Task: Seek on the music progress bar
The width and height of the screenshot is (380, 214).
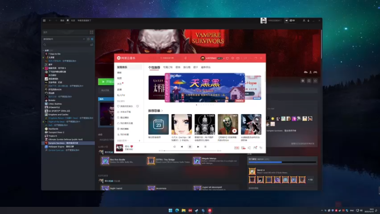Action: point(190,151)
